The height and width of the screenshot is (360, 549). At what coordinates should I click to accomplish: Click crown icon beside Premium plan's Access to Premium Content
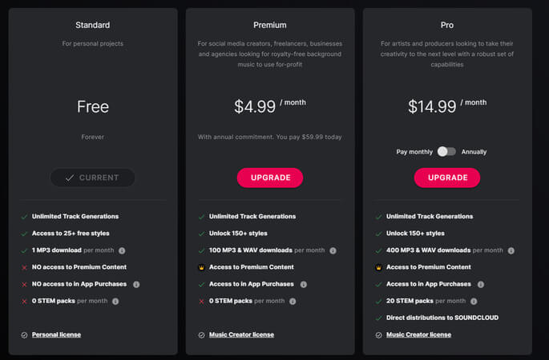[x=202, y=267]
